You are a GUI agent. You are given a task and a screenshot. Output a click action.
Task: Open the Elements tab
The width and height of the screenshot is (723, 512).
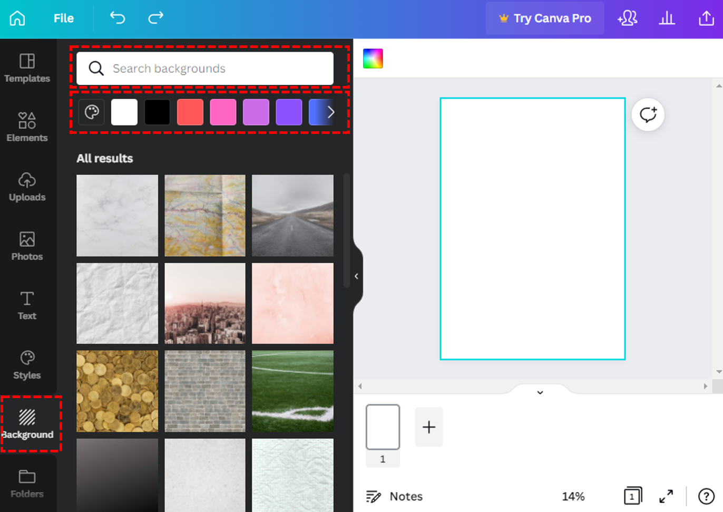click(27, 128)
